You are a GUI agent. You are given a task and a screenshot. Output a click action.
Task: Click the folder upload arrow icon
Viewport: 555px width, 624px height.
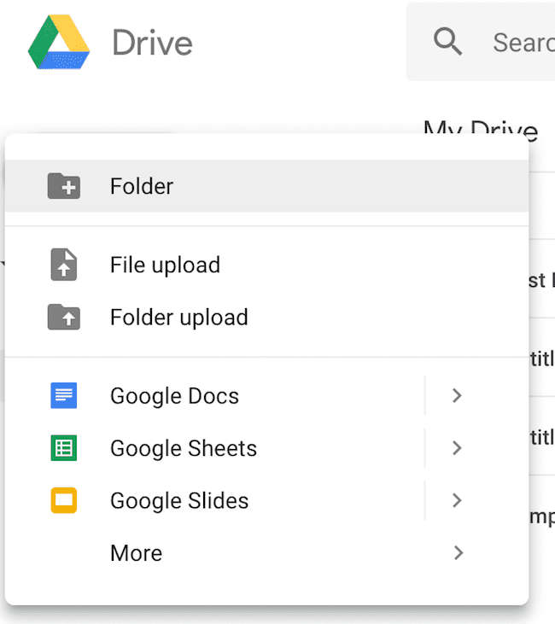tap(64, 317)
